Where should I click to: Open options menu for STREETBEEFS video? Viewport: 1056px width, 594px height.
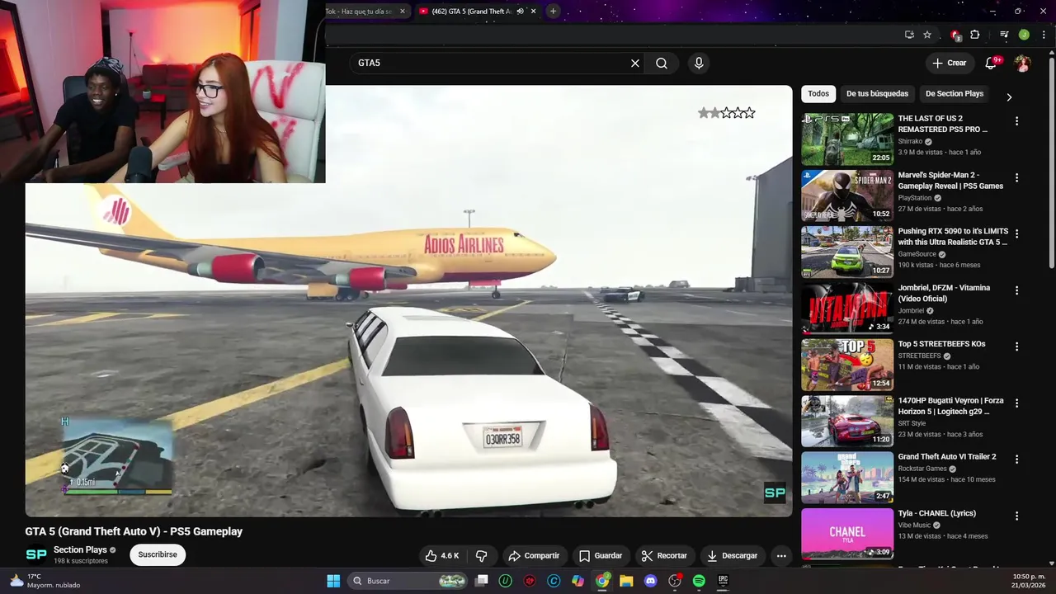[1016, 346]
